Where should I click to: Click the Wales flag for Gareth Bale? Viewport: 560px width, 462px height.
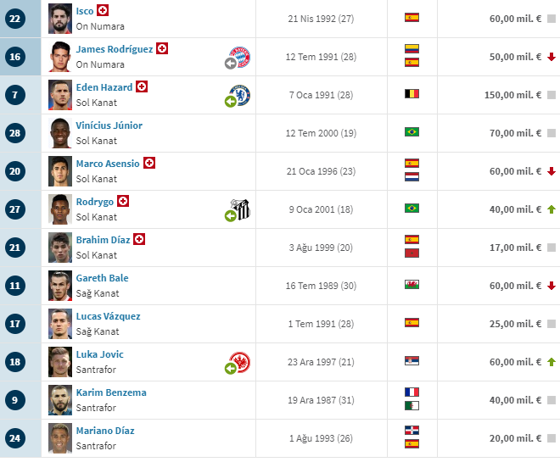pos(412,285)
